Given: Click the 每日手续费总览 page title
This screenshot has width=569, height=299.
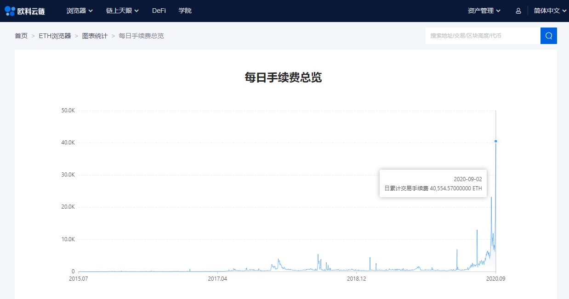Looking at the screenshot, I should point(284,78).
